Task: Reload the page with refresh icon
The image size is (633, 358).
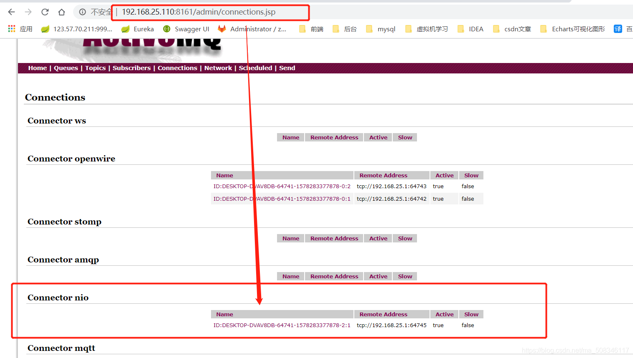Action: 45,12
